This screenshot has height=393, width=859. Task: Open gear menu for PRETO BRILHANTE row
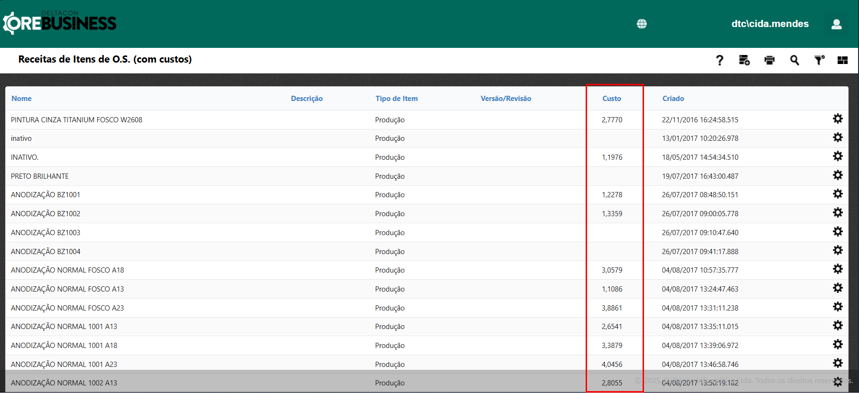coord(838,175)
